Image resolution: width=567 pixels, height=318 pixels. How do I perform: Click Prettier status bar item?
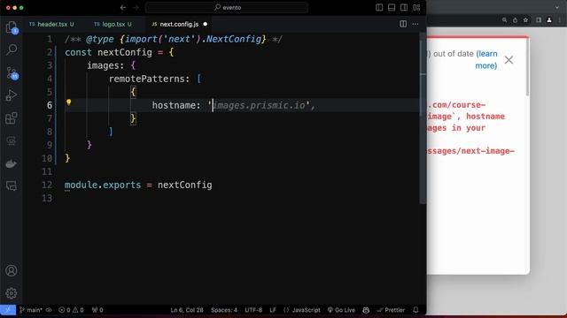(391, 310)
